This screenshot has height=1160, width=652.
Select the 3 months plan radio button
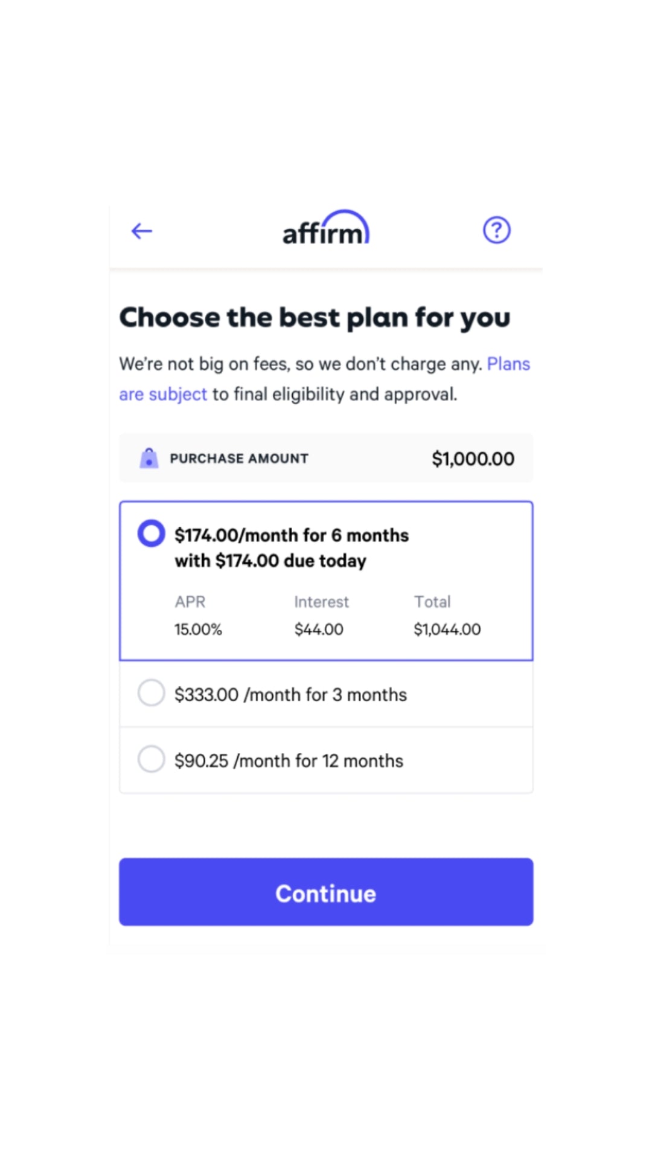151,692
